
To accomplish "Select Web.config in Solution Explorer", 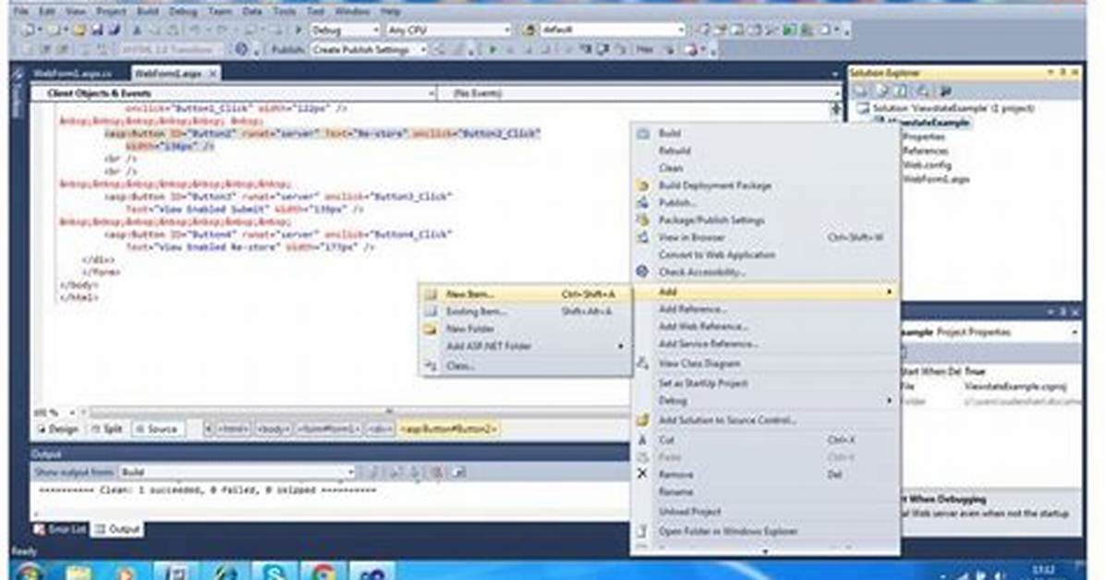I will point(927,165).
